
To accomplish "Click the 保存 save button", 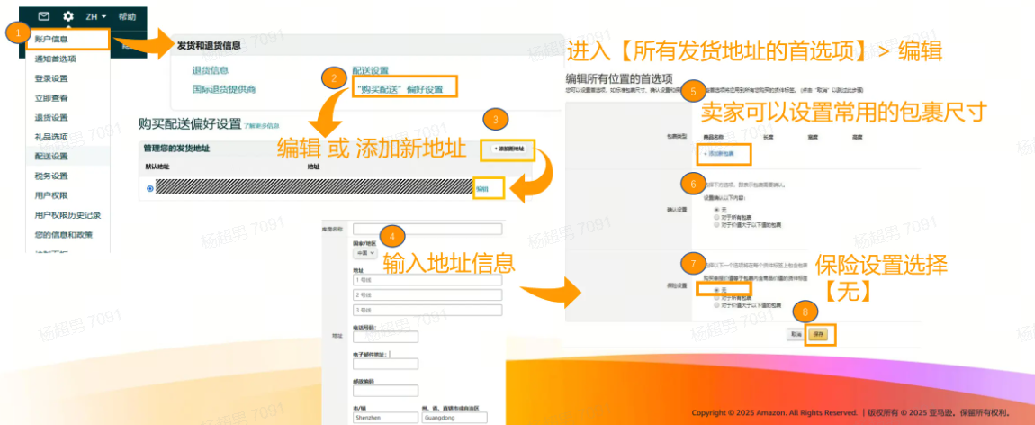I will click(x=819, y=334).
